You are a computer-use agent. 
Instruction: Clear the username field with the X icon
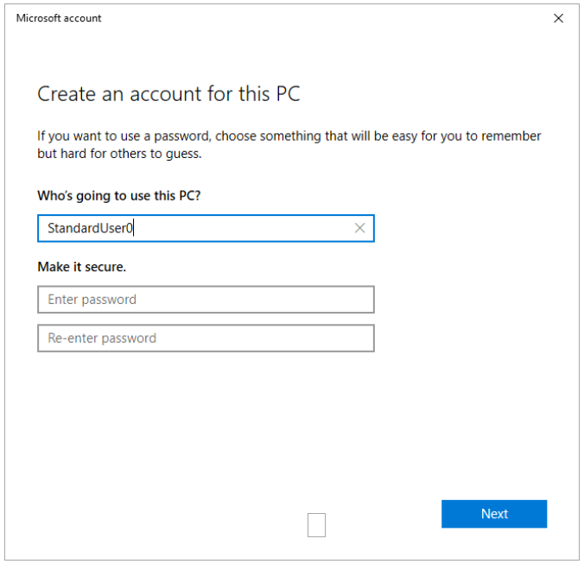[x=359, y=228]
